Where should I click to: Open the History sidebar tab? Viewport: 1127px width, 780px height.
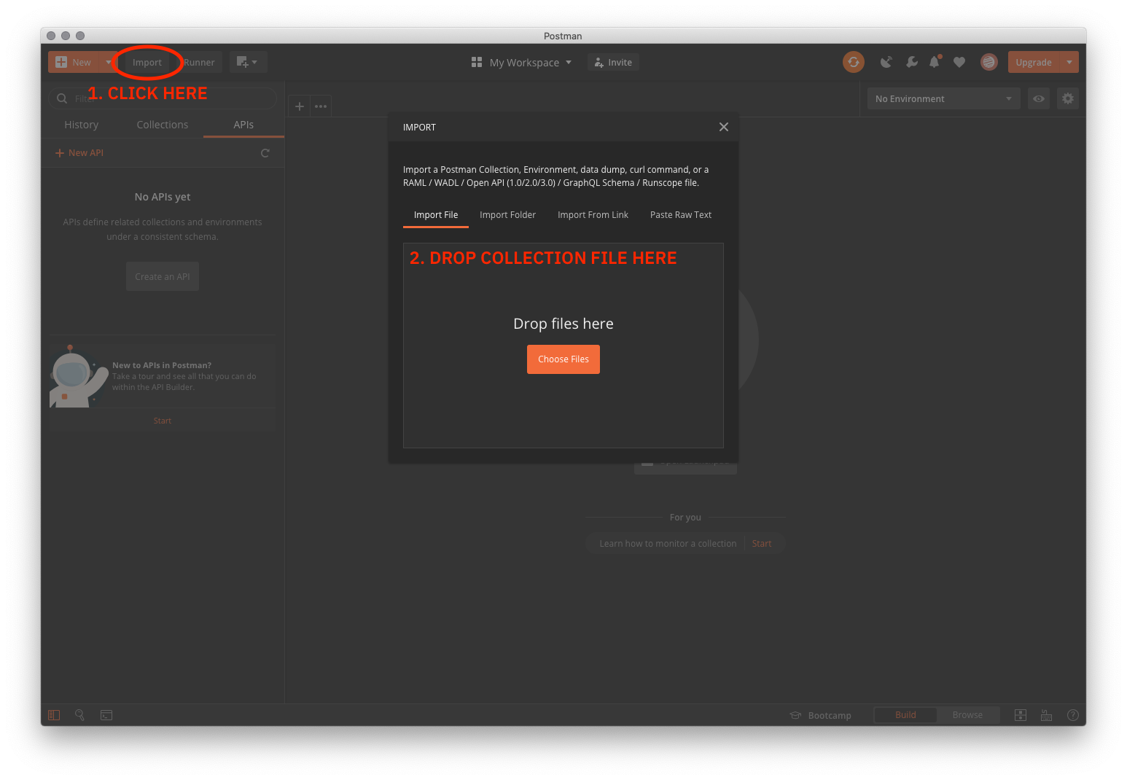click(81, 125)
